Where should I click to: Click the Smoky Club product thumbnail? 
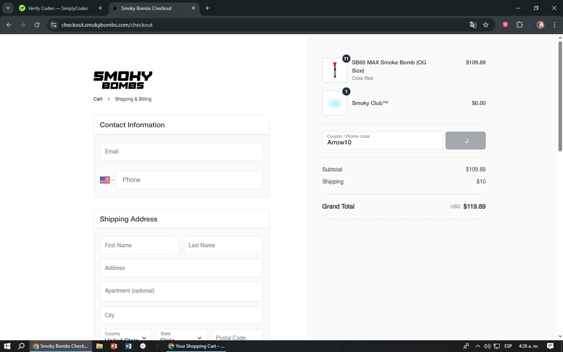tap(335, 103)
